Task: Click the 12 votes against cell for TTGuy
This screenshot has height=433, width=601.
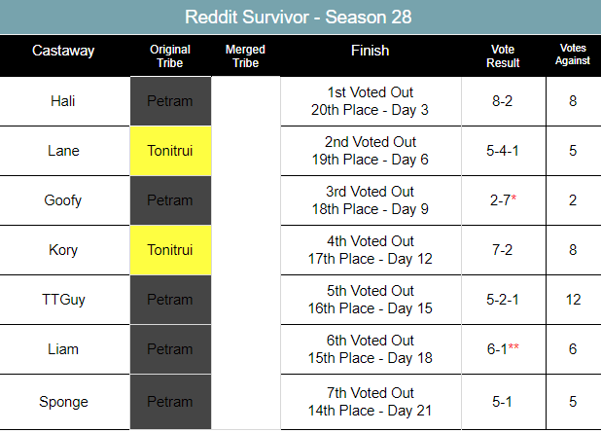Action: [x=573, y=300]
